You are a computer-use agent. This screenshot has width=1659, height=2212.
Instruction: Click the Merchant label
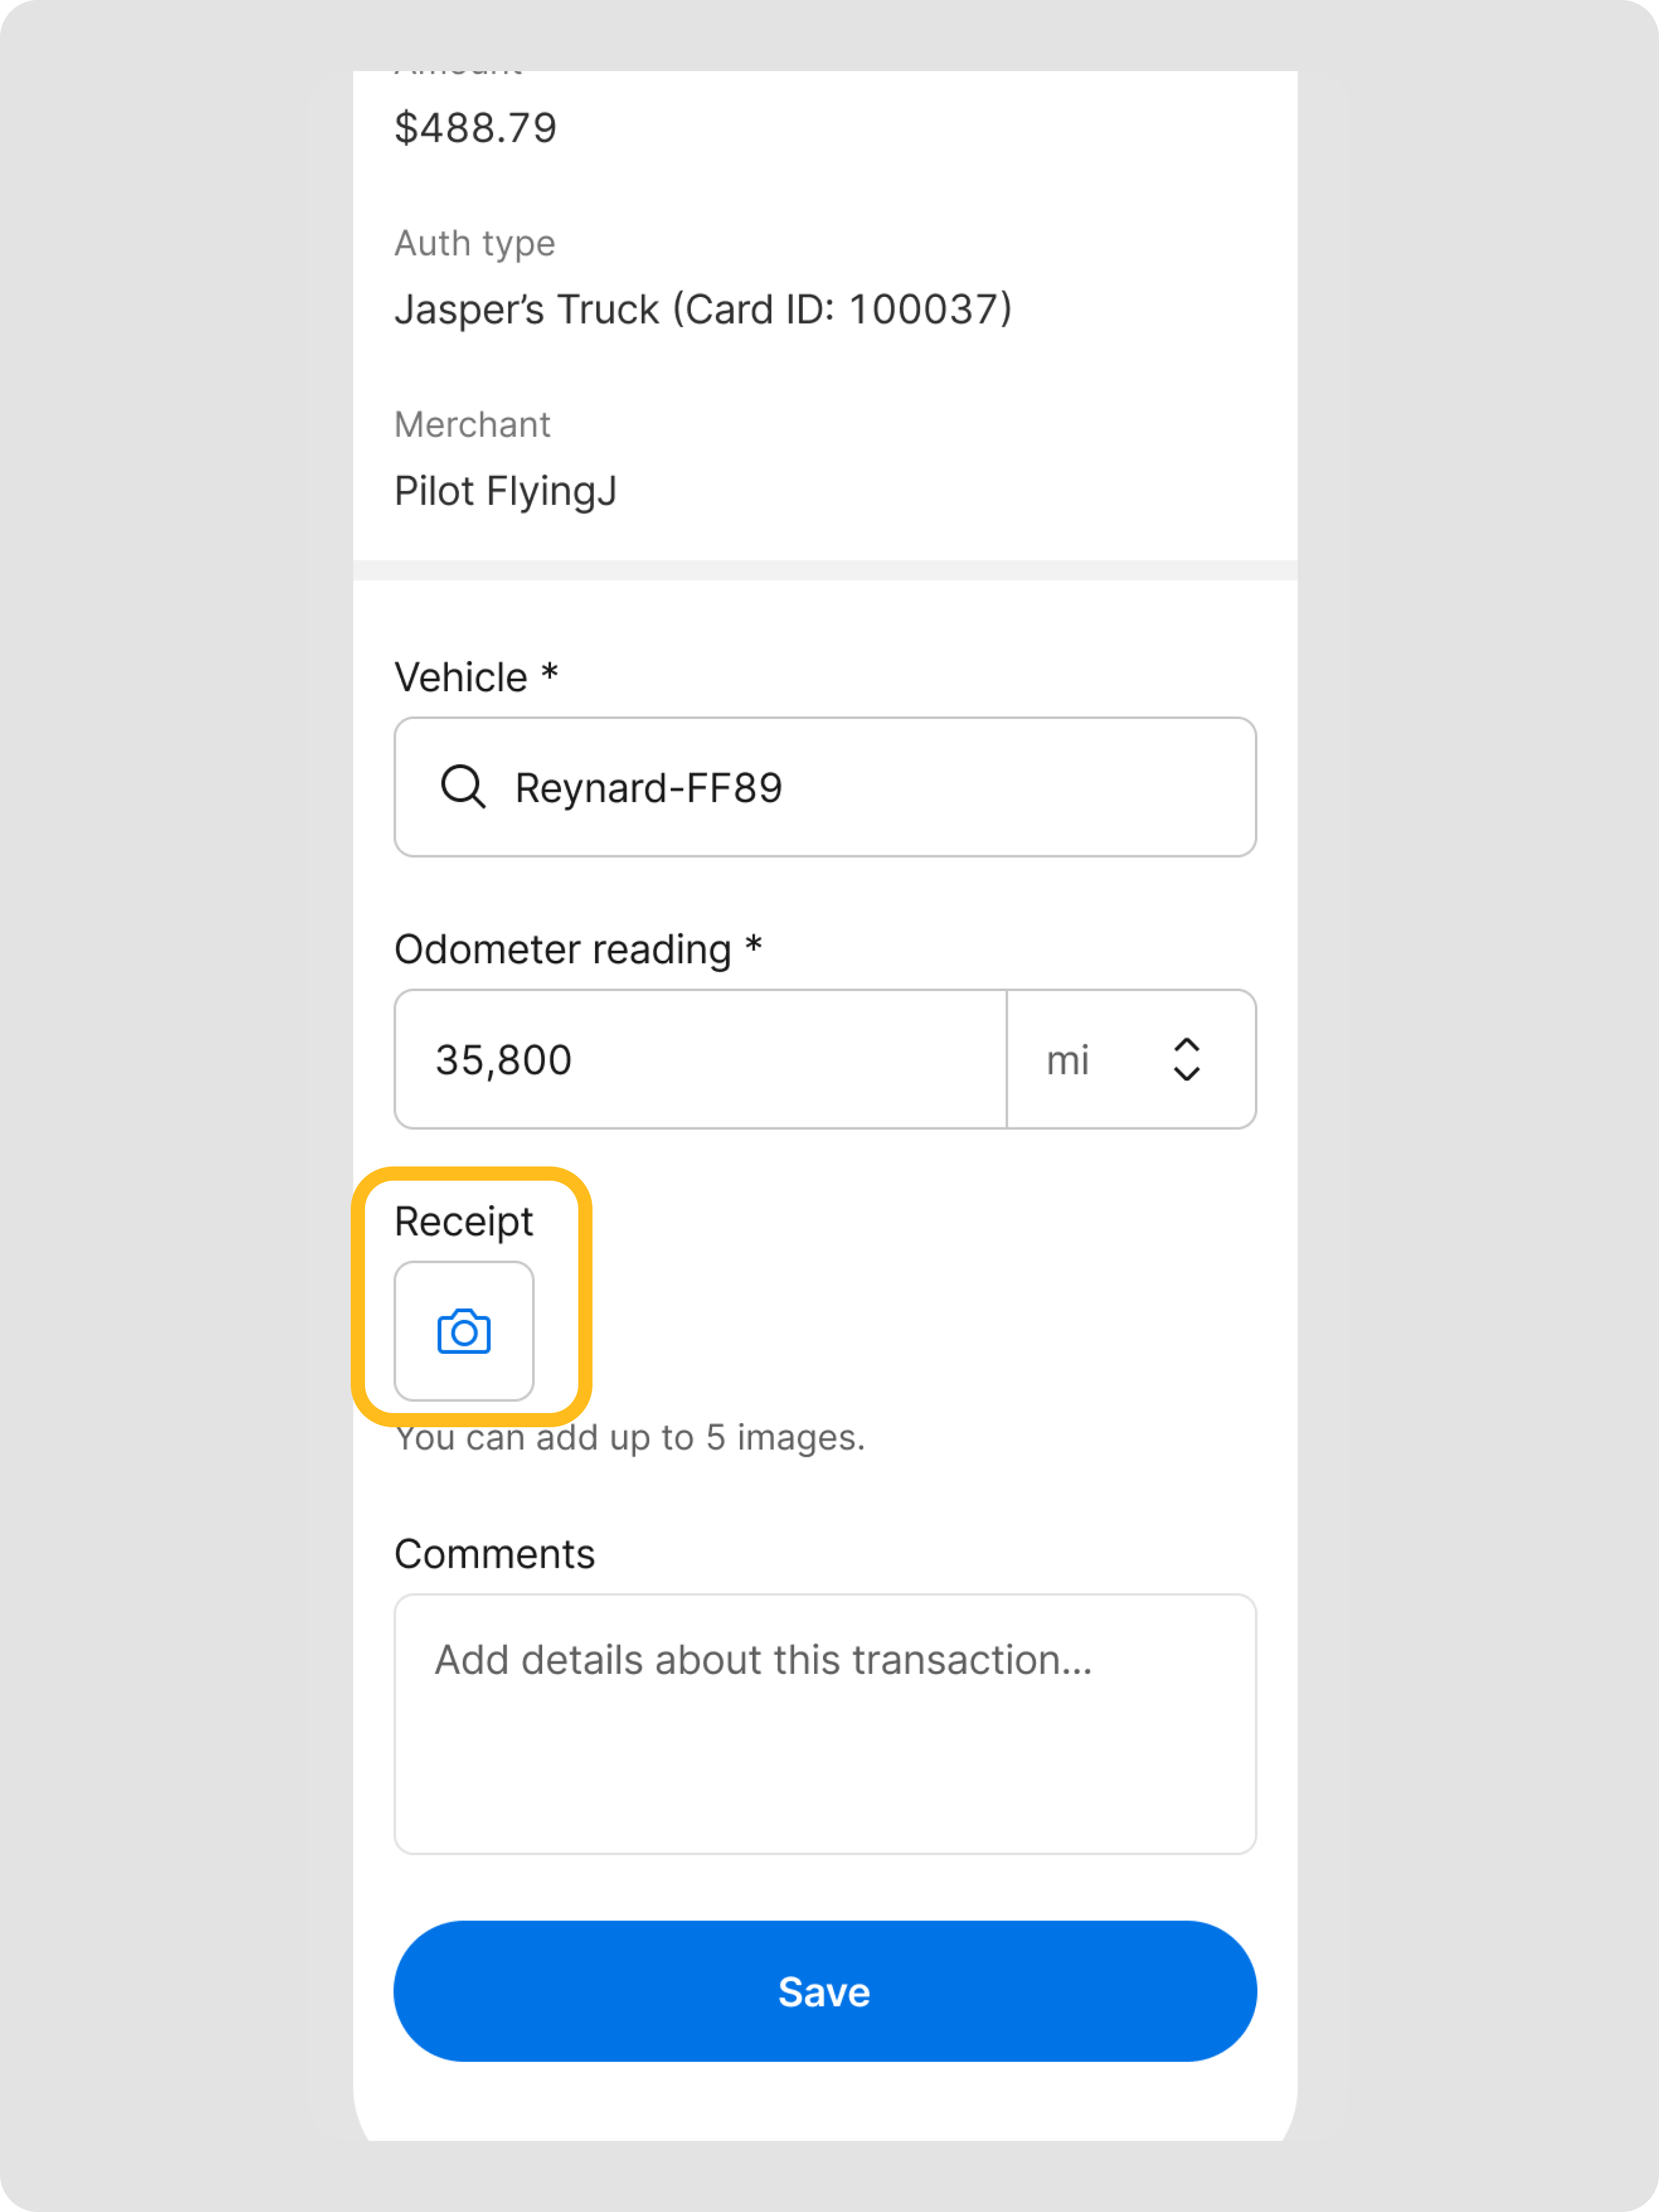pos(473,424)
